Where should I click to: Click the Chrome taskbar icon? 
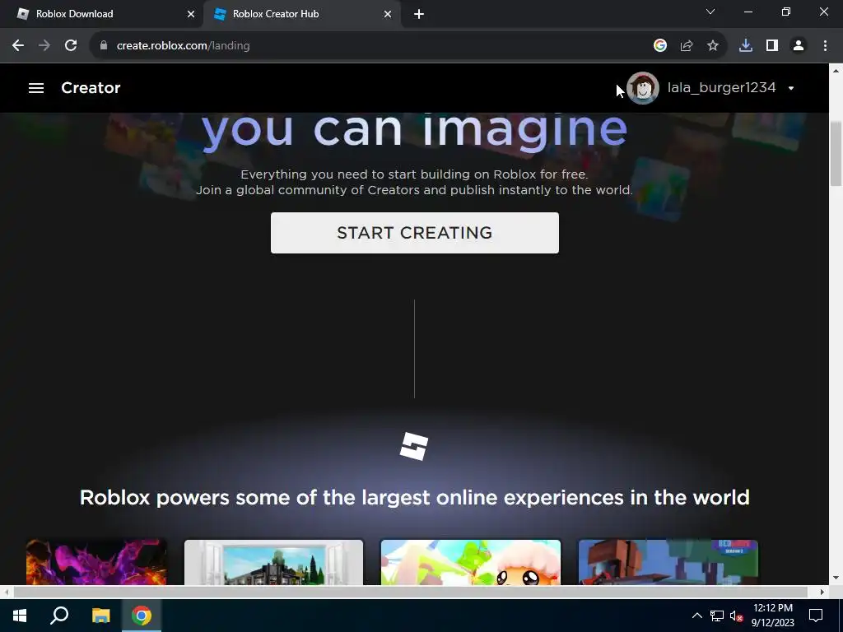click(x=142, y=616)
